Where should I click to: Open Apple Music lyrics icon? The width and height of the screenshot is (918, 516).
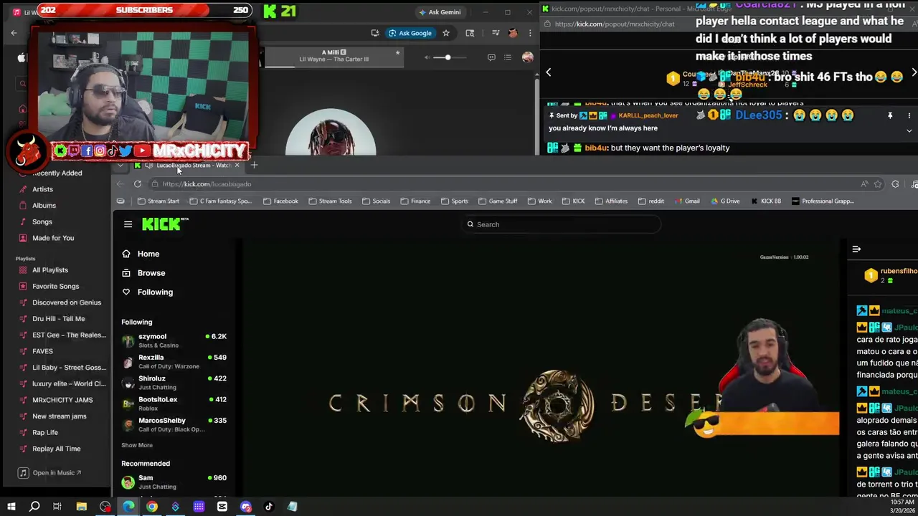point(491,57)
